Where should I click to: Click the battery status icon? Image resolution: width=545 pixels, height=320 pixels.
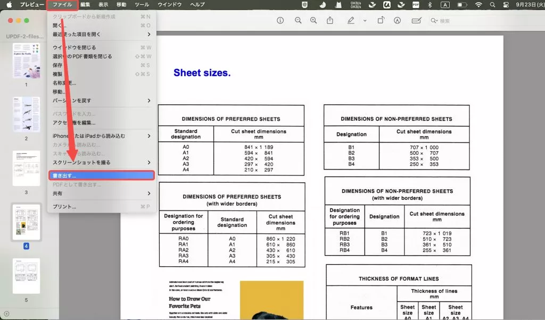[461, 4]
